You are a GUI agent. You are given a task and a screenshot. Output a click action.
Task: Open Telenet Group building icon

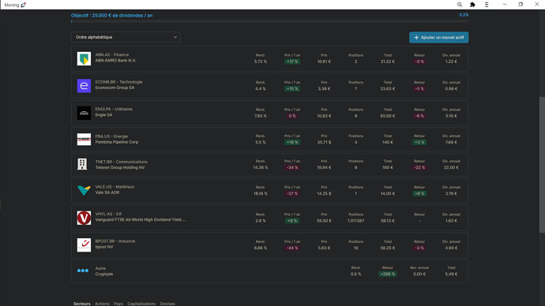tap(82, 164)
